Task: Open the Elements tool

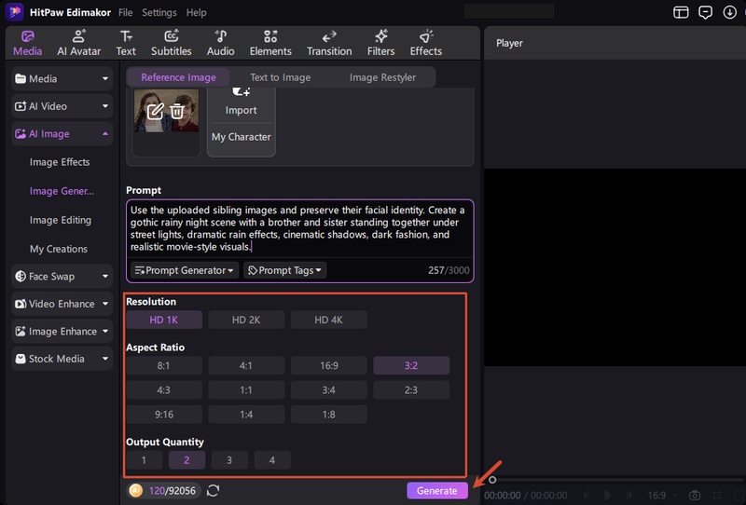Action: pyautogui.click(x=270, y=43)
